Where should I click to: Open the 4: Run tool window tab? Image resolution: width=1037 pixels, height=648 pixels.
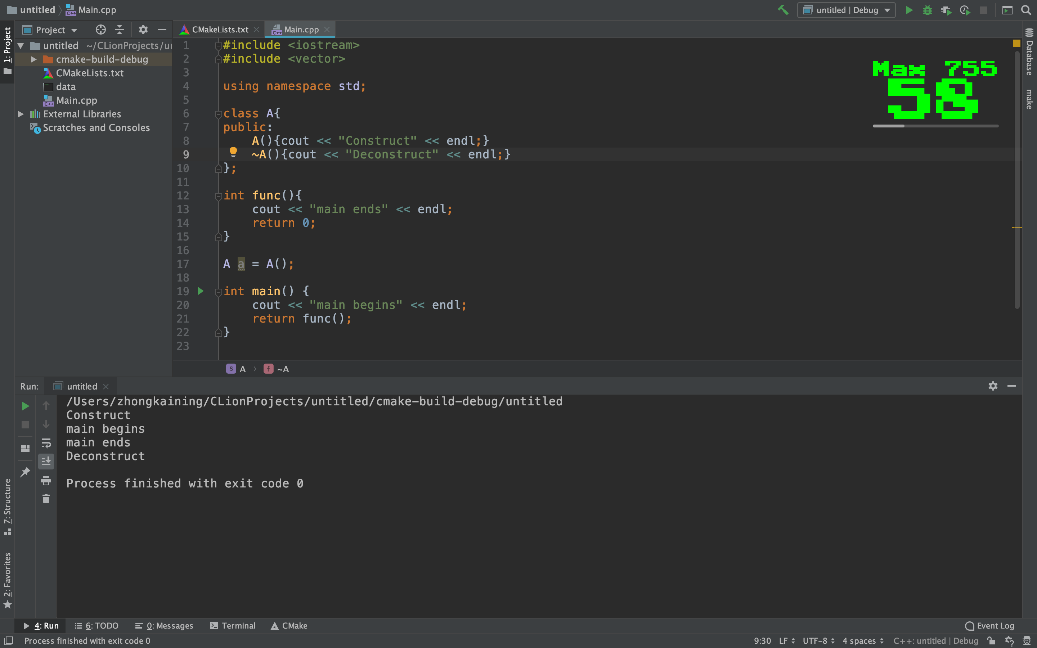pos(41,625)
